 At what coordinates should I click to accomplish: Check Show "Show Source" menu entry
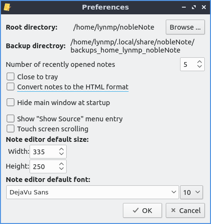10,118
